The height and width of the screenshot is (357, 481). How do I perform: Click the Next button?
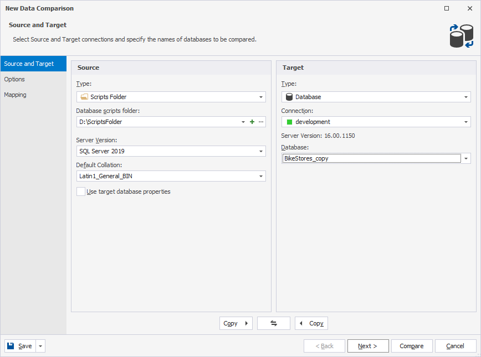coord(368,345)
